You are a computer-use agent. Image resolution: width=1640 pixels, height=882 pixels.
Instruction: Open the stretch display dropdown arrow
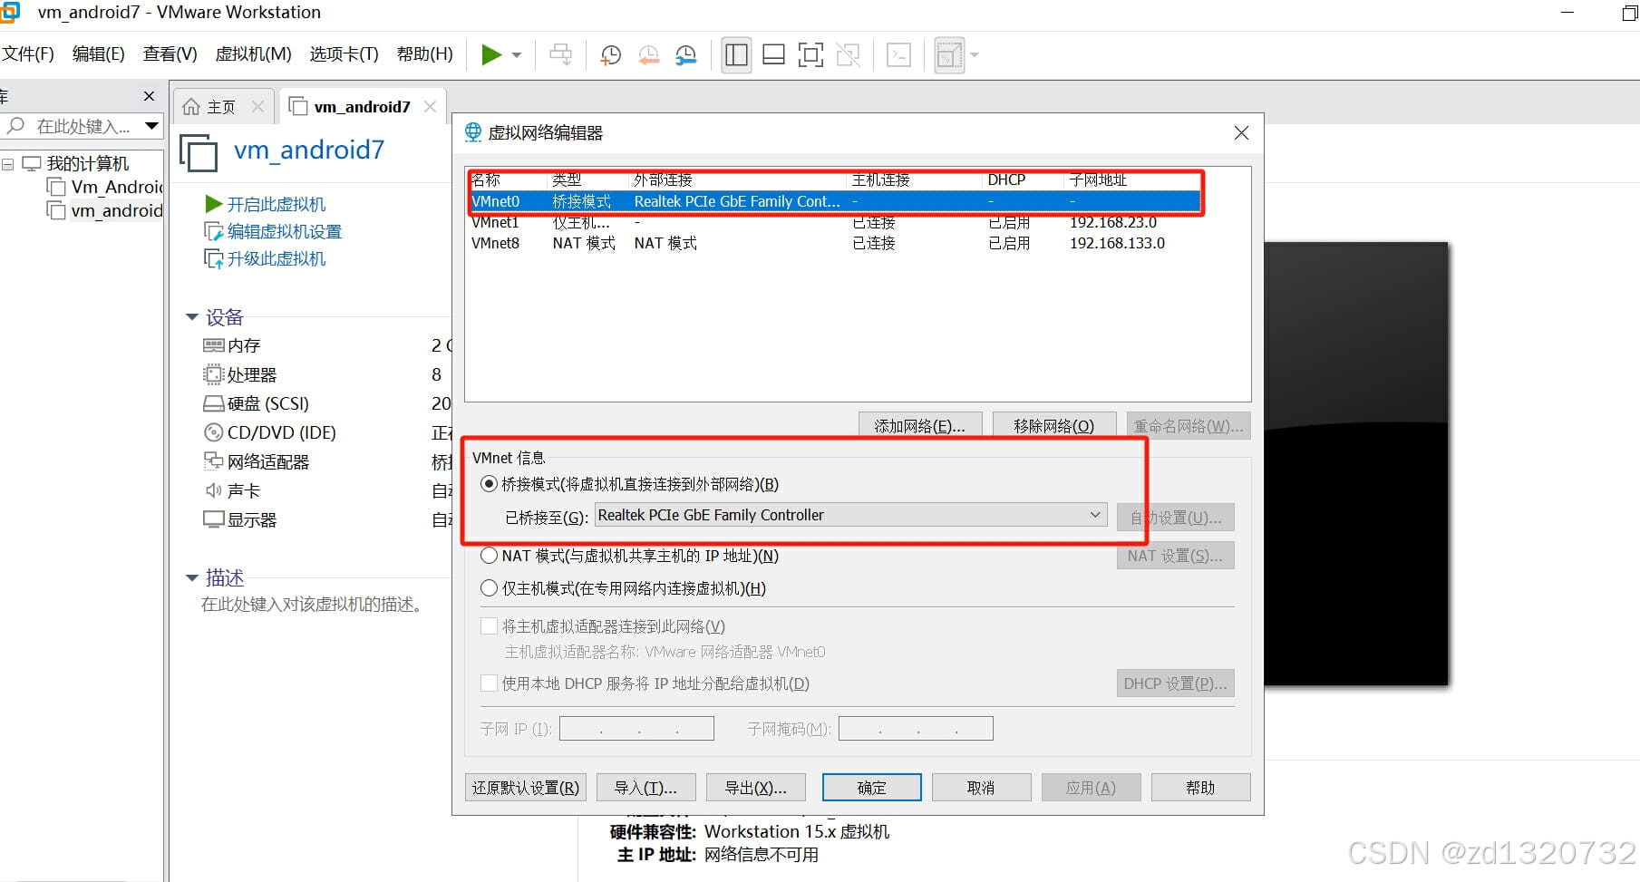click(975, 55)
